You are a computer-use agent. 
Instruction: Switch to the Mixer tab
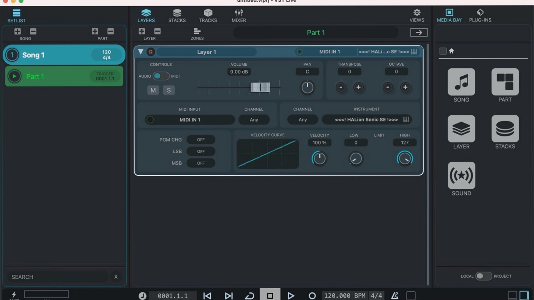point(239,16)
